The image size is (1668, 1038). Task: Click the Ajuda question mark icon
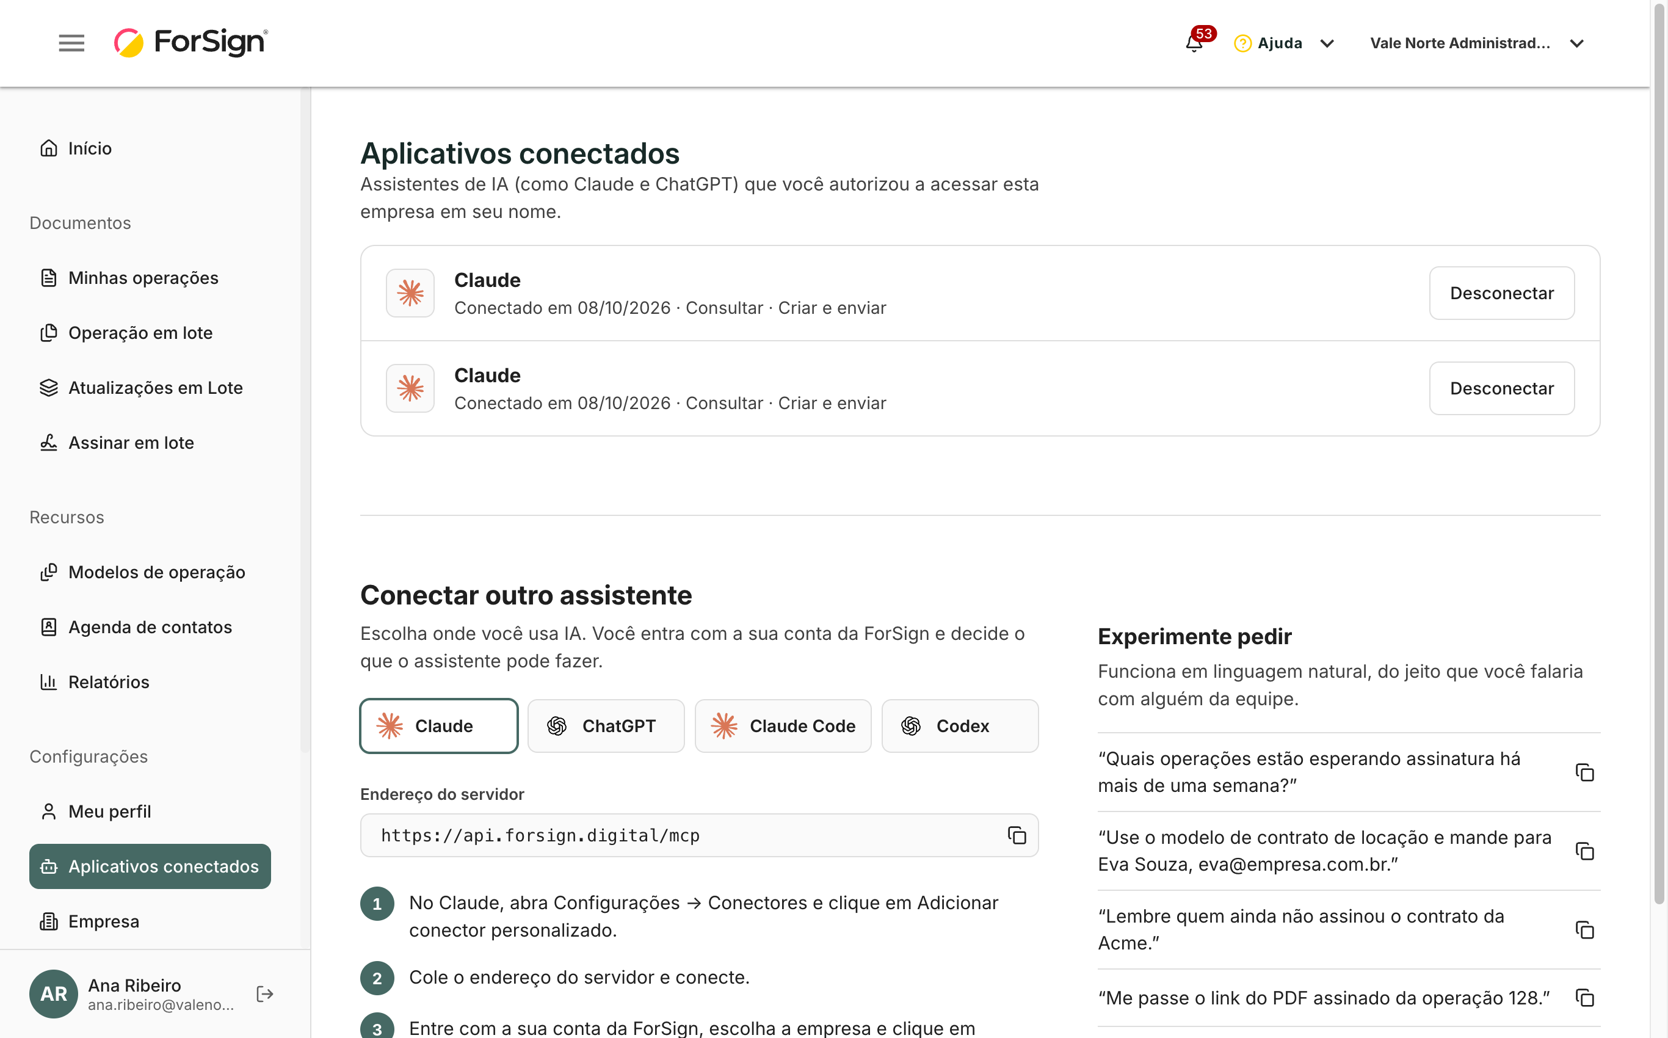click(x=1242, y=43)
